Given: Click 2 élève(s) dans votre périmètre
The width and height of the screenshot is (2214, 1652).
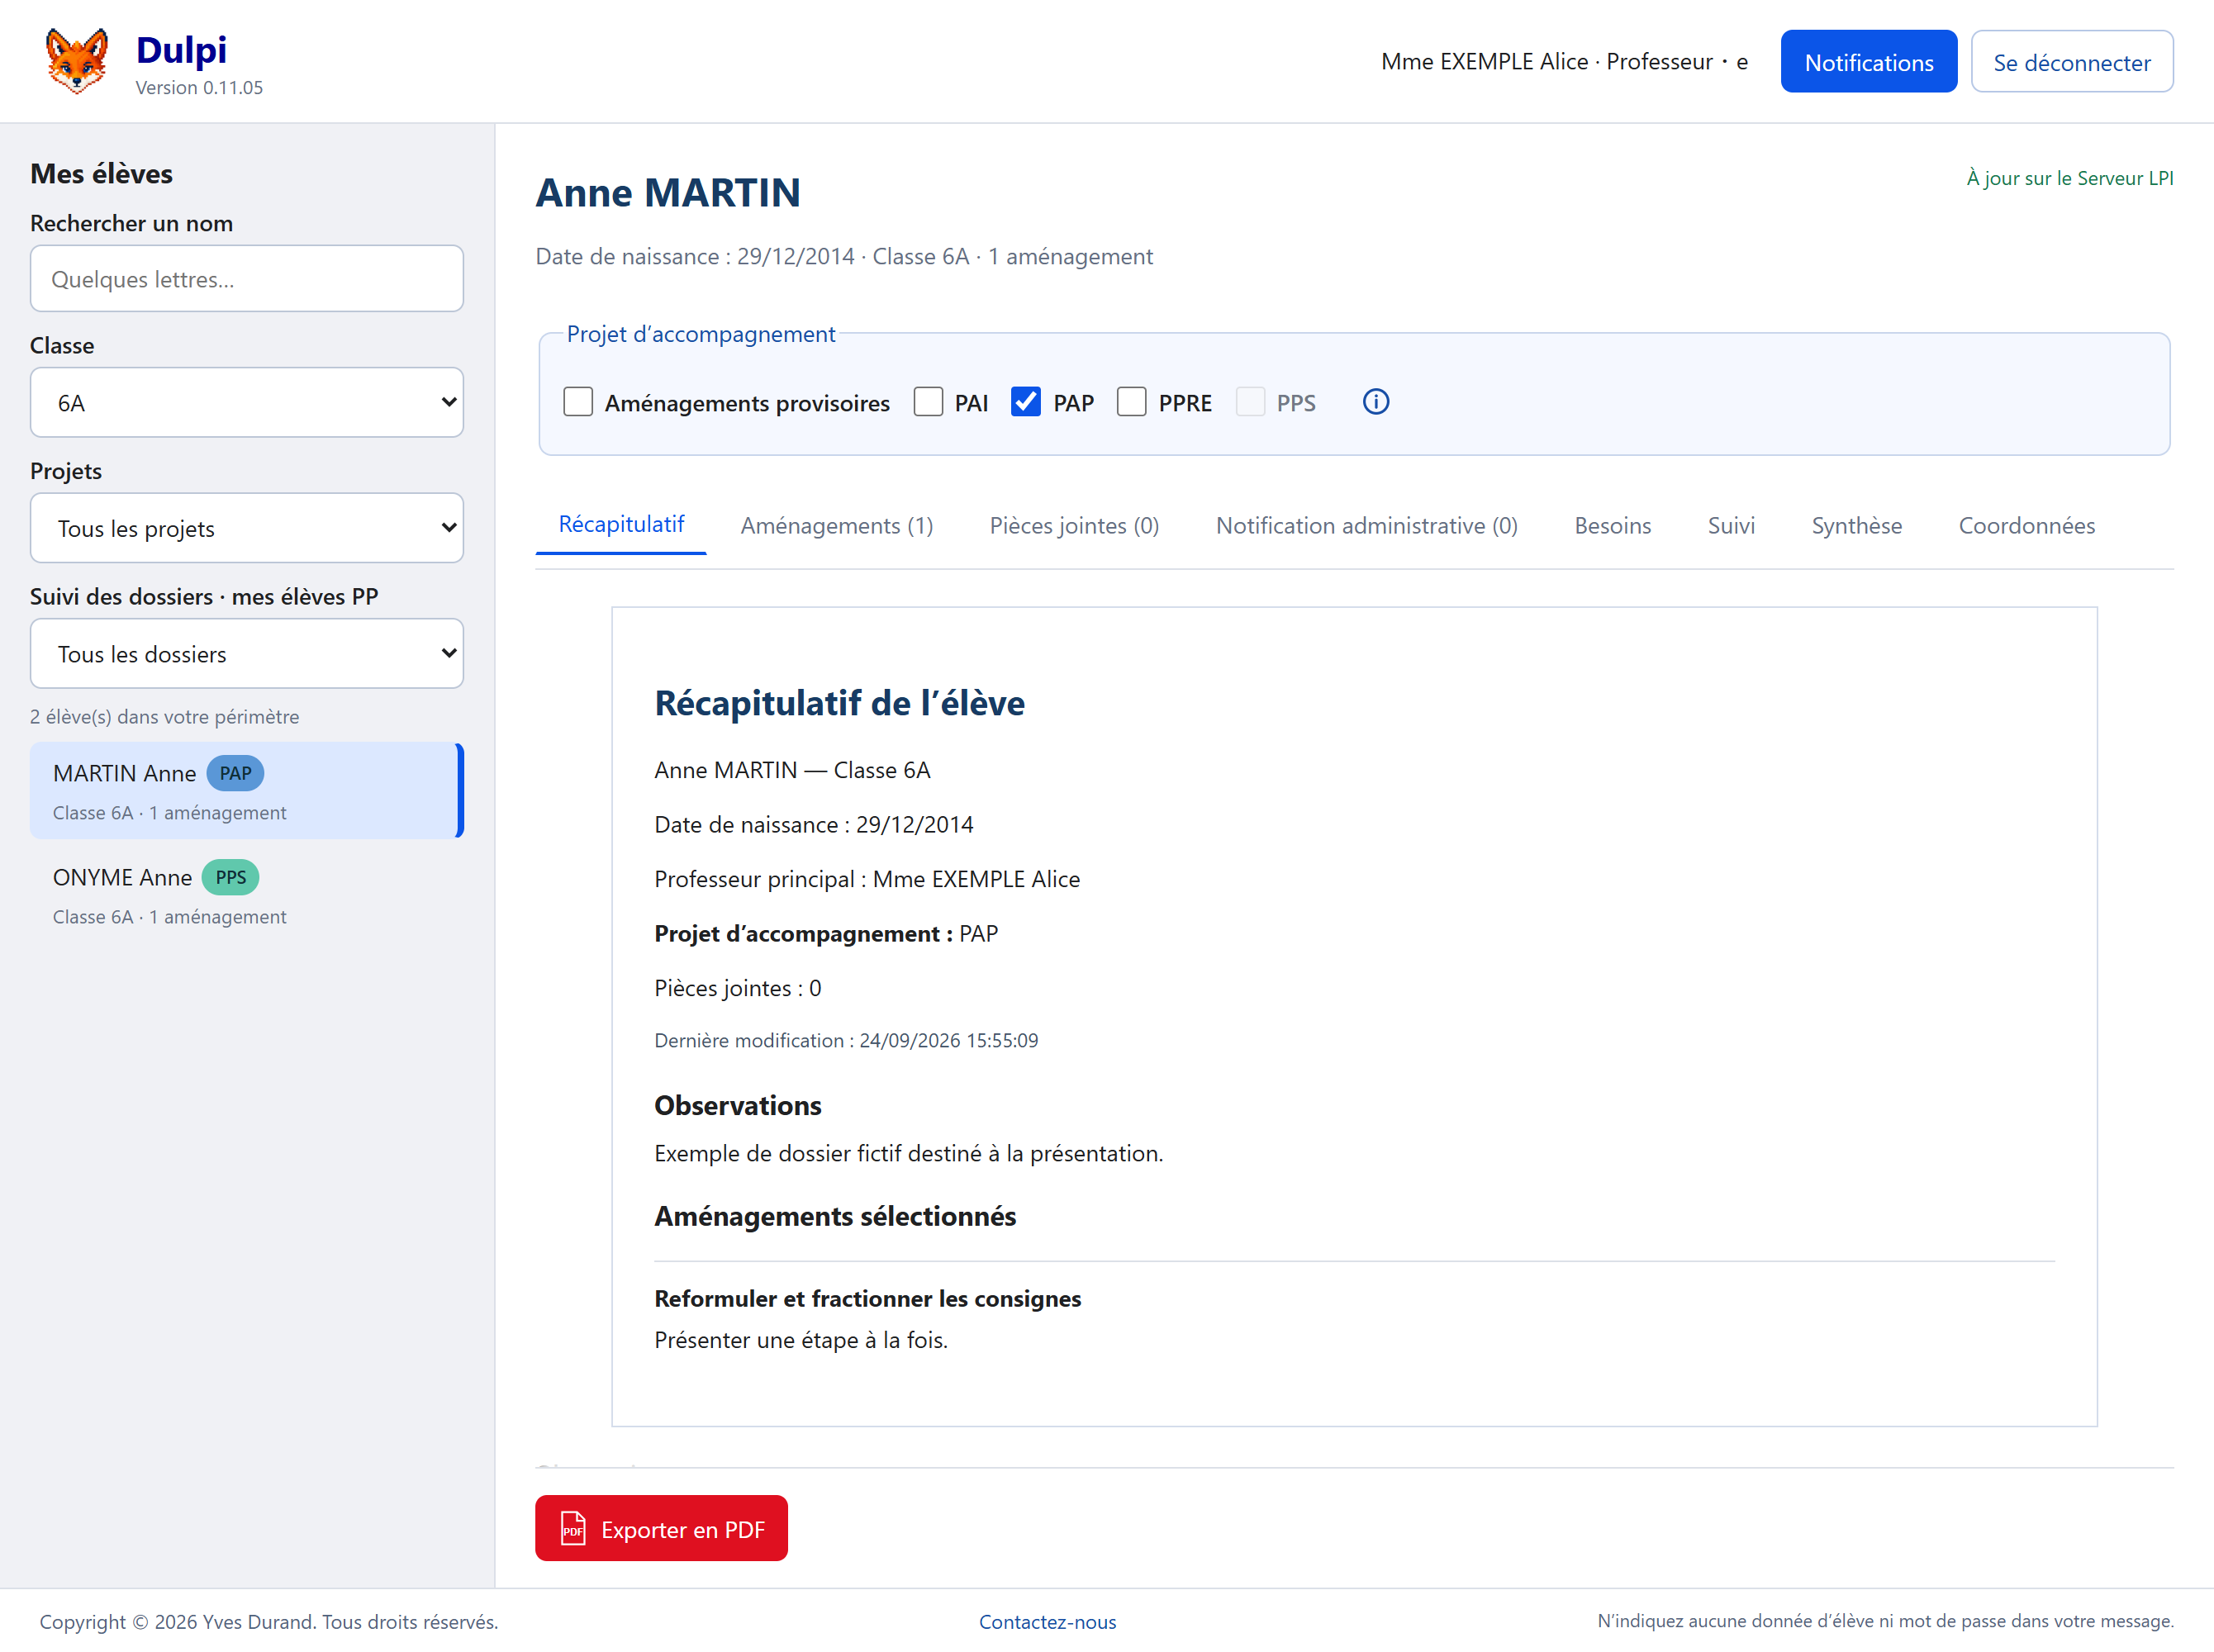Looking at the screenshot, I should tap(164, 717).
